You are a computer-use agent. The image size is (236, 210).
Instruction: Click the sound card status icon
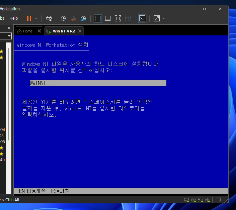tap(208, 200)
